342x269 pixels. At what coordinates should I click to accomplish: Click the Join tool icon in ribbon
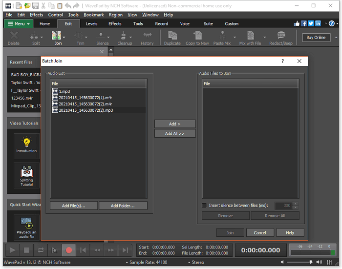[57, 36]
